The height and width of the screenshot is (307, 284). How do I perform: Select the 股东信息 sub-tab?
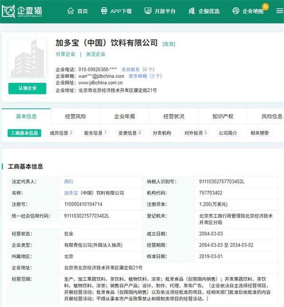(95, 133)
